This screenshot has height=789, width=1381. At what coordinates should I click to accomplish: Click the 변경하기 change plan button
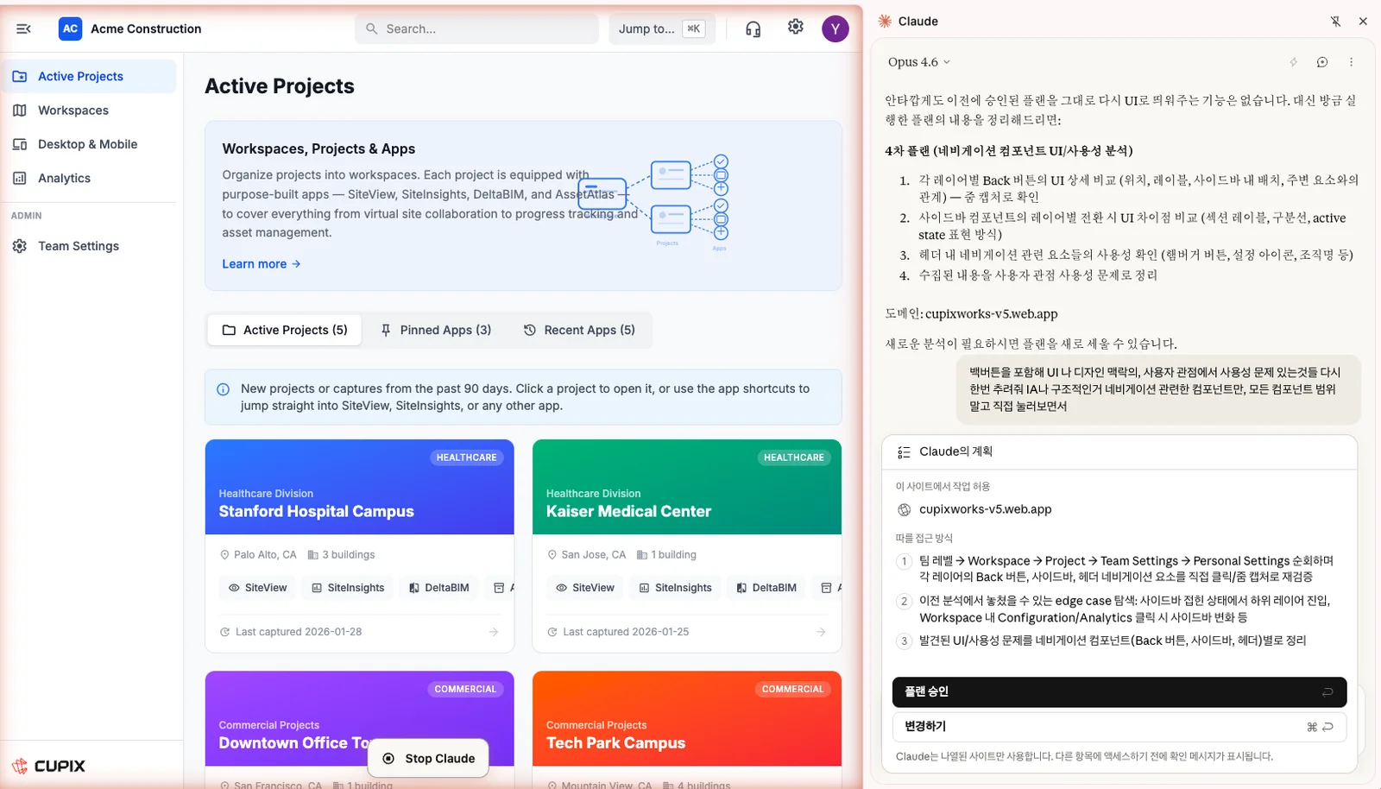pos(1119,727)
